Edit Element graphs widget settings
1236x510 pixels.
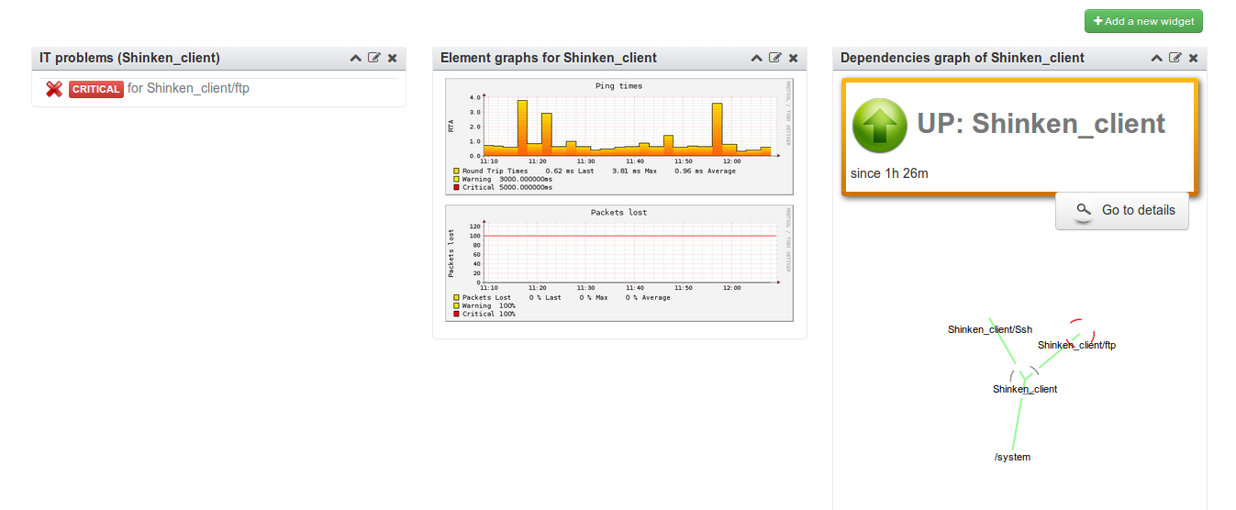point(775,58)
